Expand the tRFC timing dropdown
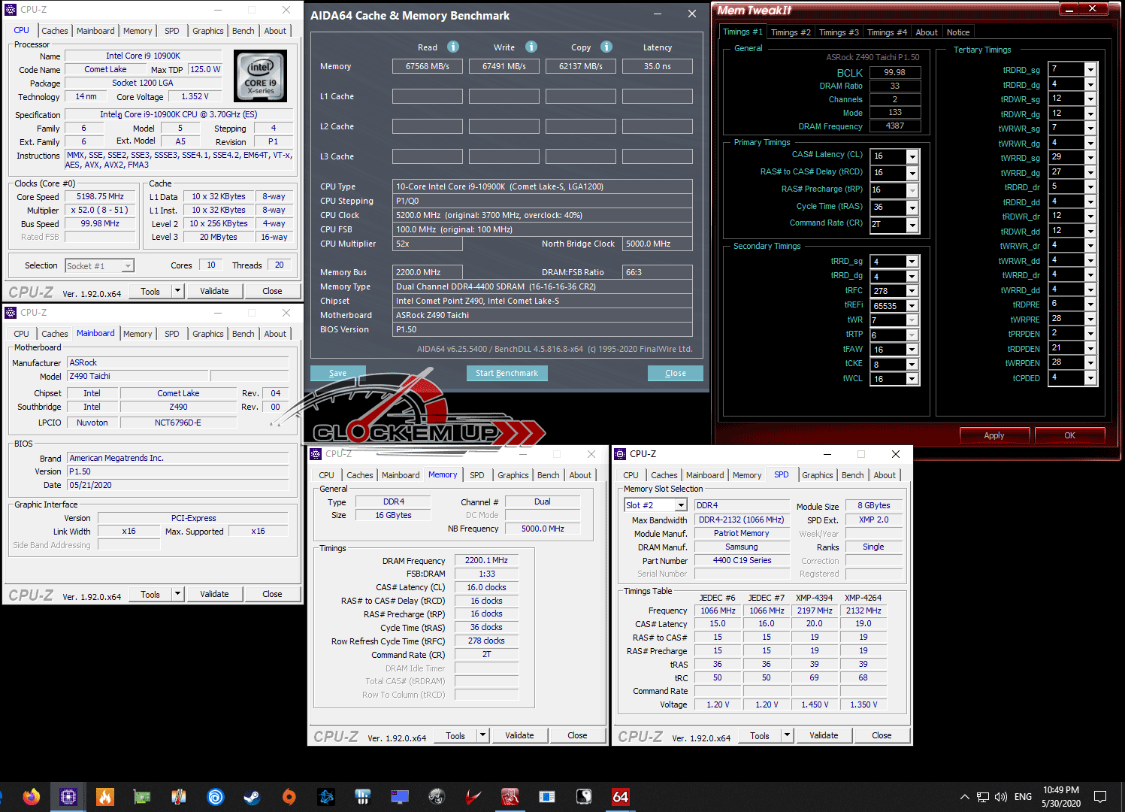Viewport: 1125px width, 812px height. click(x=912, y=291)
